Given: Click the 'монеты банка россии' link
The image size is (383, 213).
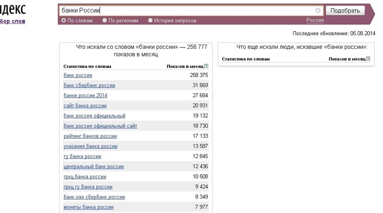Looking at the screenshot, I should 89,207.
